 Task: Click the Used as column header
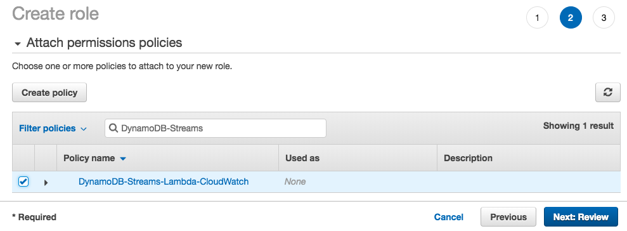[x=302, y=158]
